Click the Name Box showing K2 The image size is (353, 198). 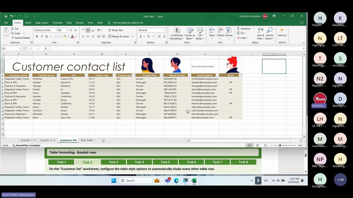coord(11,48)
